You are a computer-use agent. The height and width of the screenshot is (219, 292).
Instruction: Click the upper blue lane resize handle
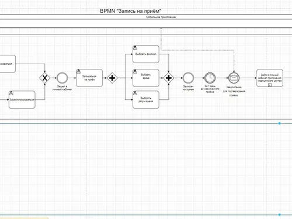click(280, 123)
